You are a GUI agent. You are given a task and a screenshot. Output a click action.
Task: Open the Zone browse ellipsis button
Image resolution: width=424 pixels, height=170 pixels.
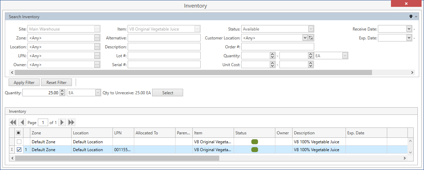pyautogui.click(x=97, y=38)
